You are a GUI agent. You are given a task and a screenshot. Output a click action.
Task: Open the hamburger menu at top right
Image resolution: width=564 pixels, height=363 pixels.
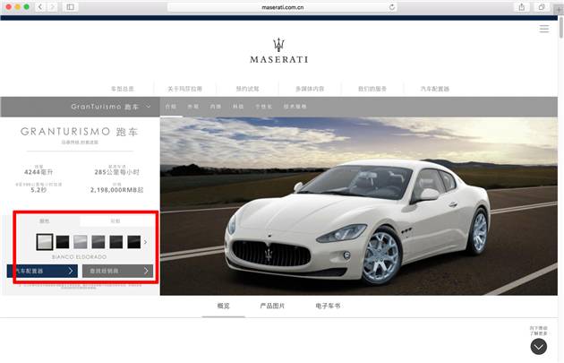pyautogui.click(x=544, y=29)
